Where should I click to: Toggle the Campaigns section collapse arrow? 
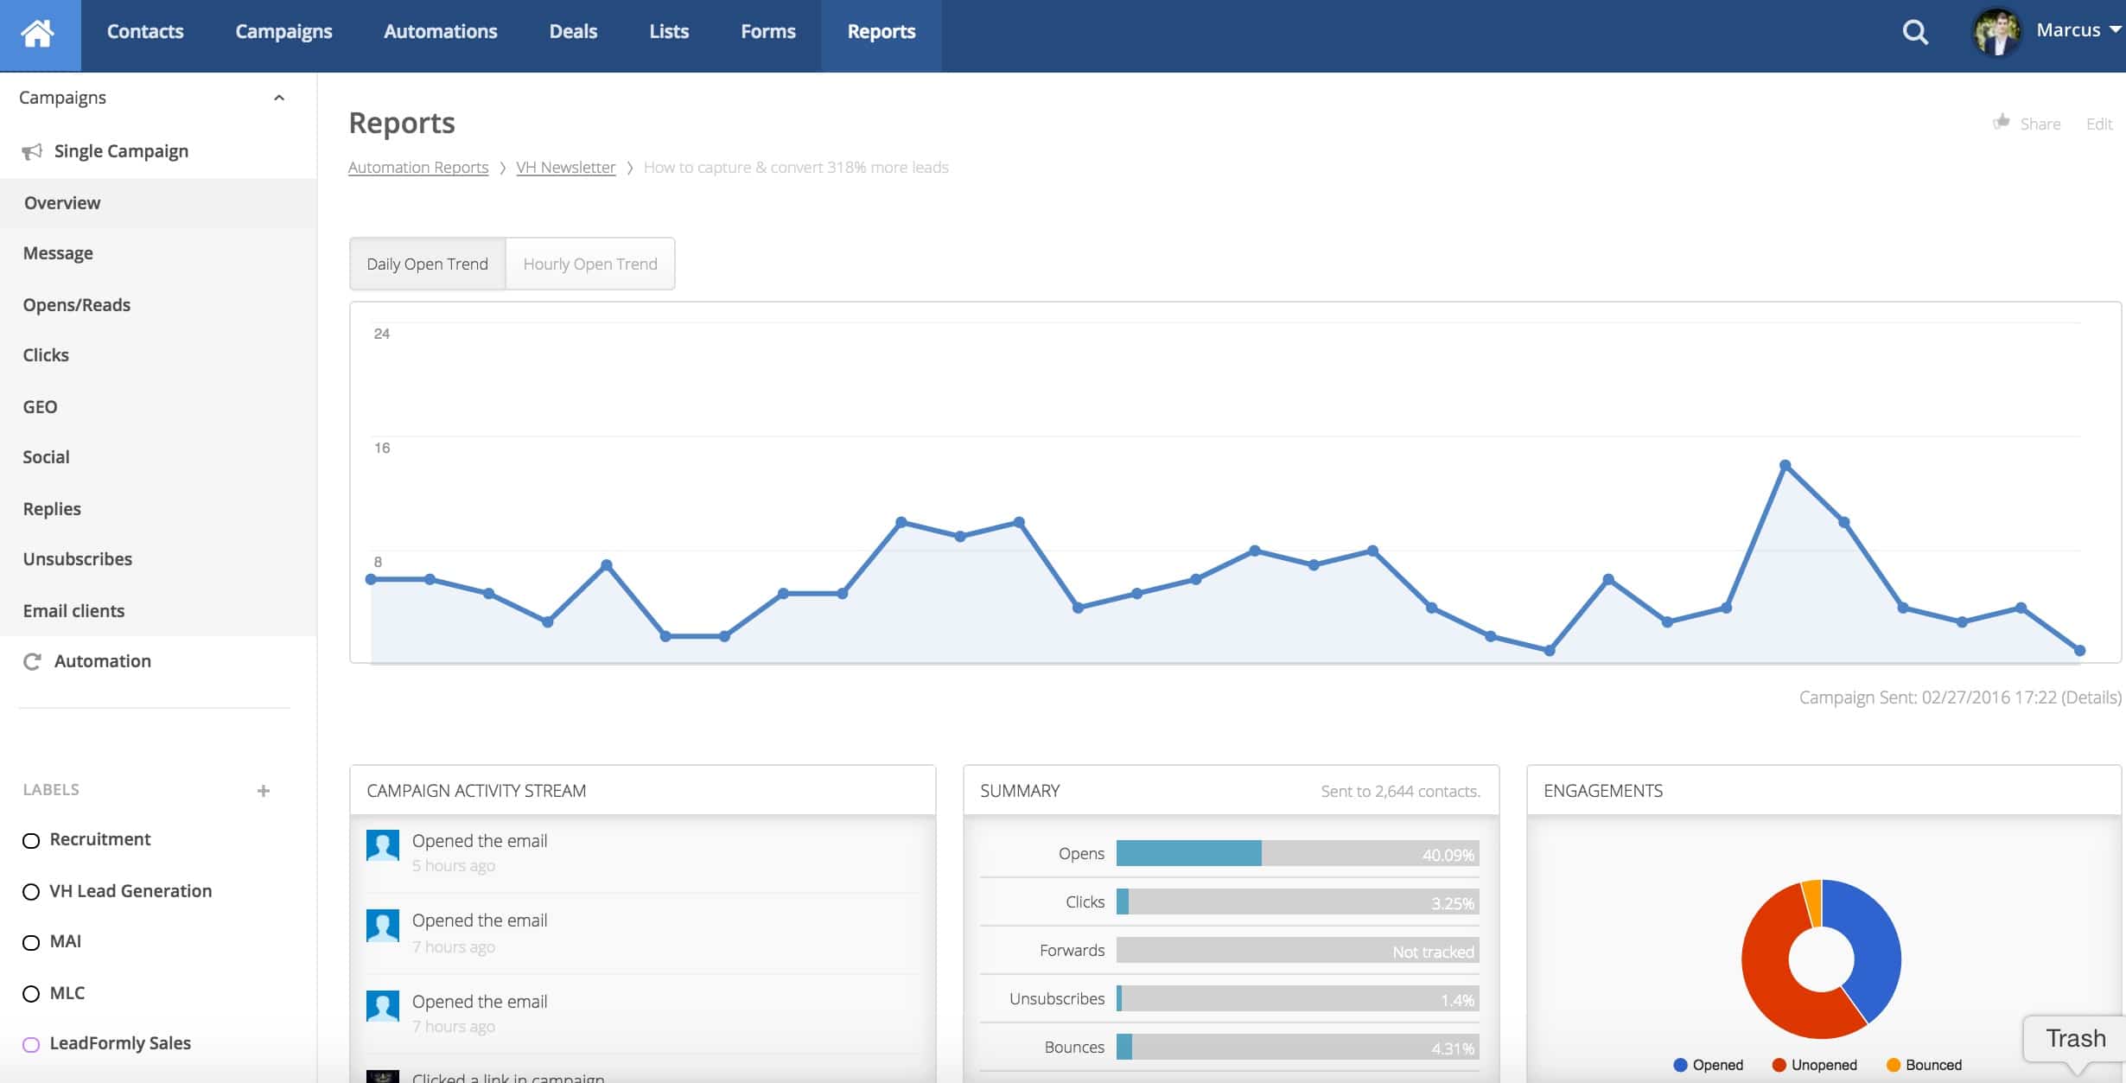tap(276, 97)
